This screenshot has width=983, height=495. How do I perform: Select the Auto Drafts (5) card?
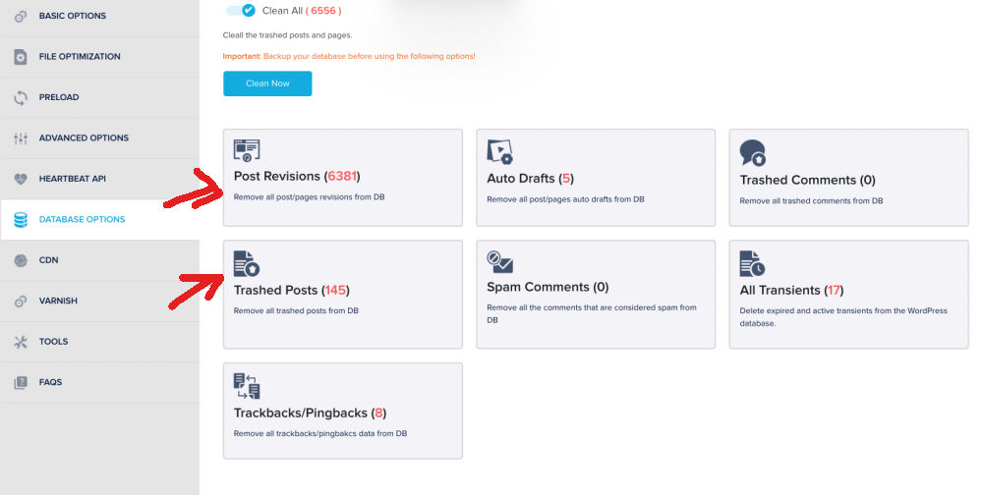(596, 178)
